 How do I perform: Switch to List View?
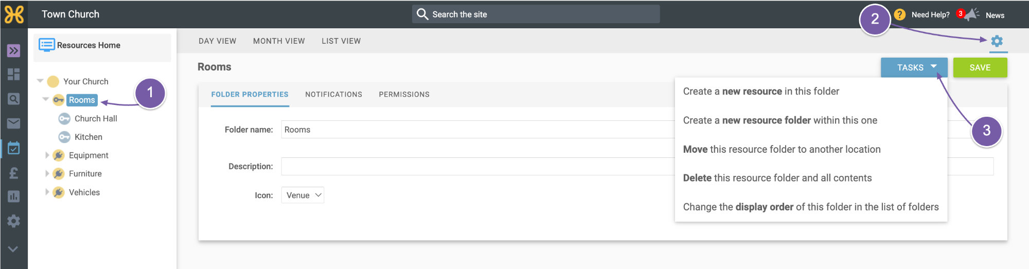[x=341, y=41]
